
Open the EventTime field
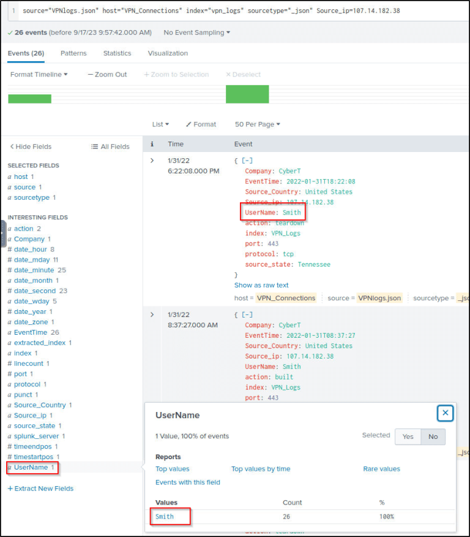[x=31, y=332]
